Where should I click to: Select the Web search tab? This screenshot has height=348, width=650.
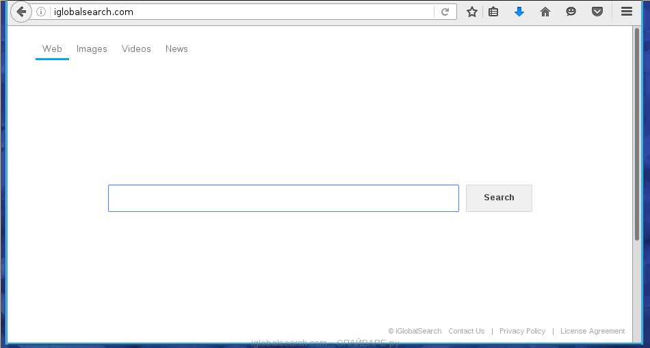click(x=52, y=49)
